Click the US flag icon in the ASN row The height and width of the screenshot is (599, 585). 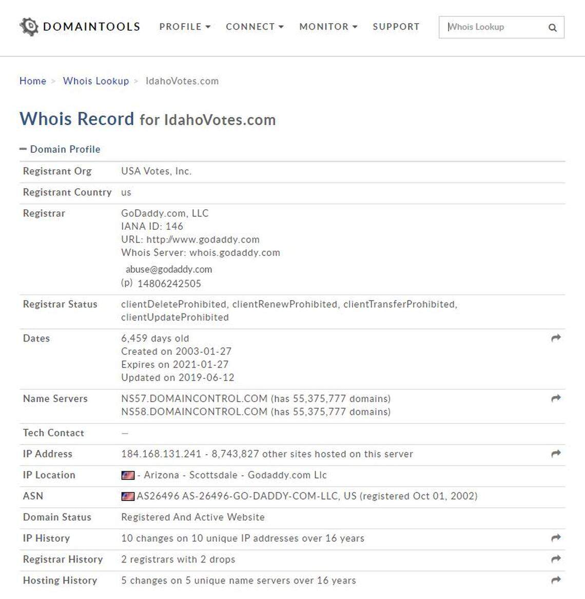127,496
